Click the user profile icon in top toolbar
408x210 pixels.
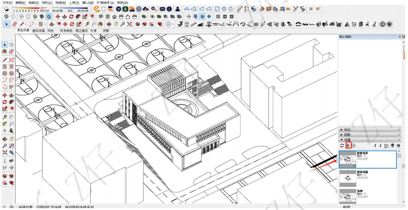pos(177,9)
